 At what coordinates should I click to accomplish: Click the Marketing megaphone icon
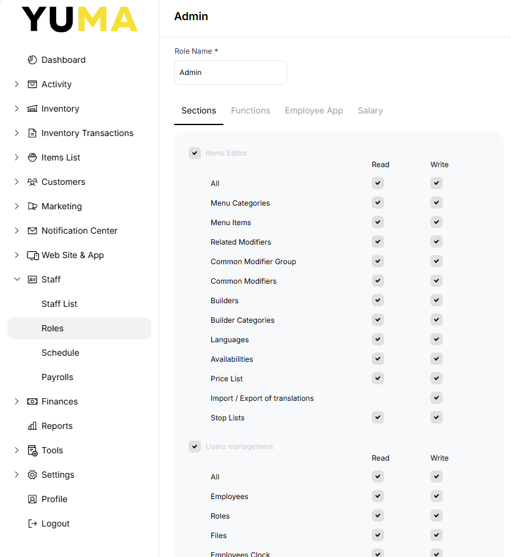click(32, 206)
